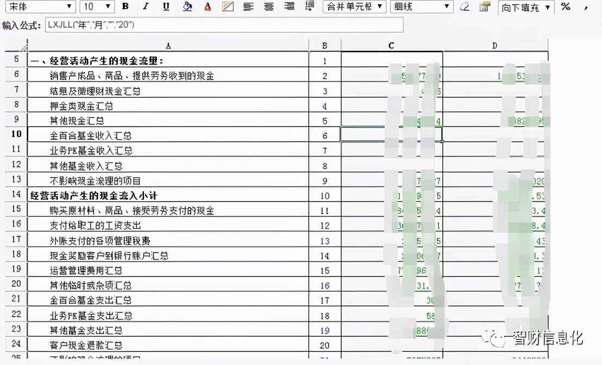Toggle bold formatting (B)
The height and width of the screenshot is (365, 602).
[x=125, y=6]
